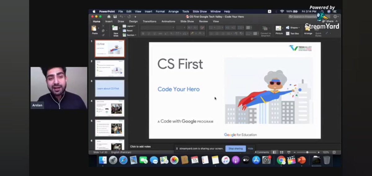
Task: Click Hide on the sharing bar
Action: [250, 148]
